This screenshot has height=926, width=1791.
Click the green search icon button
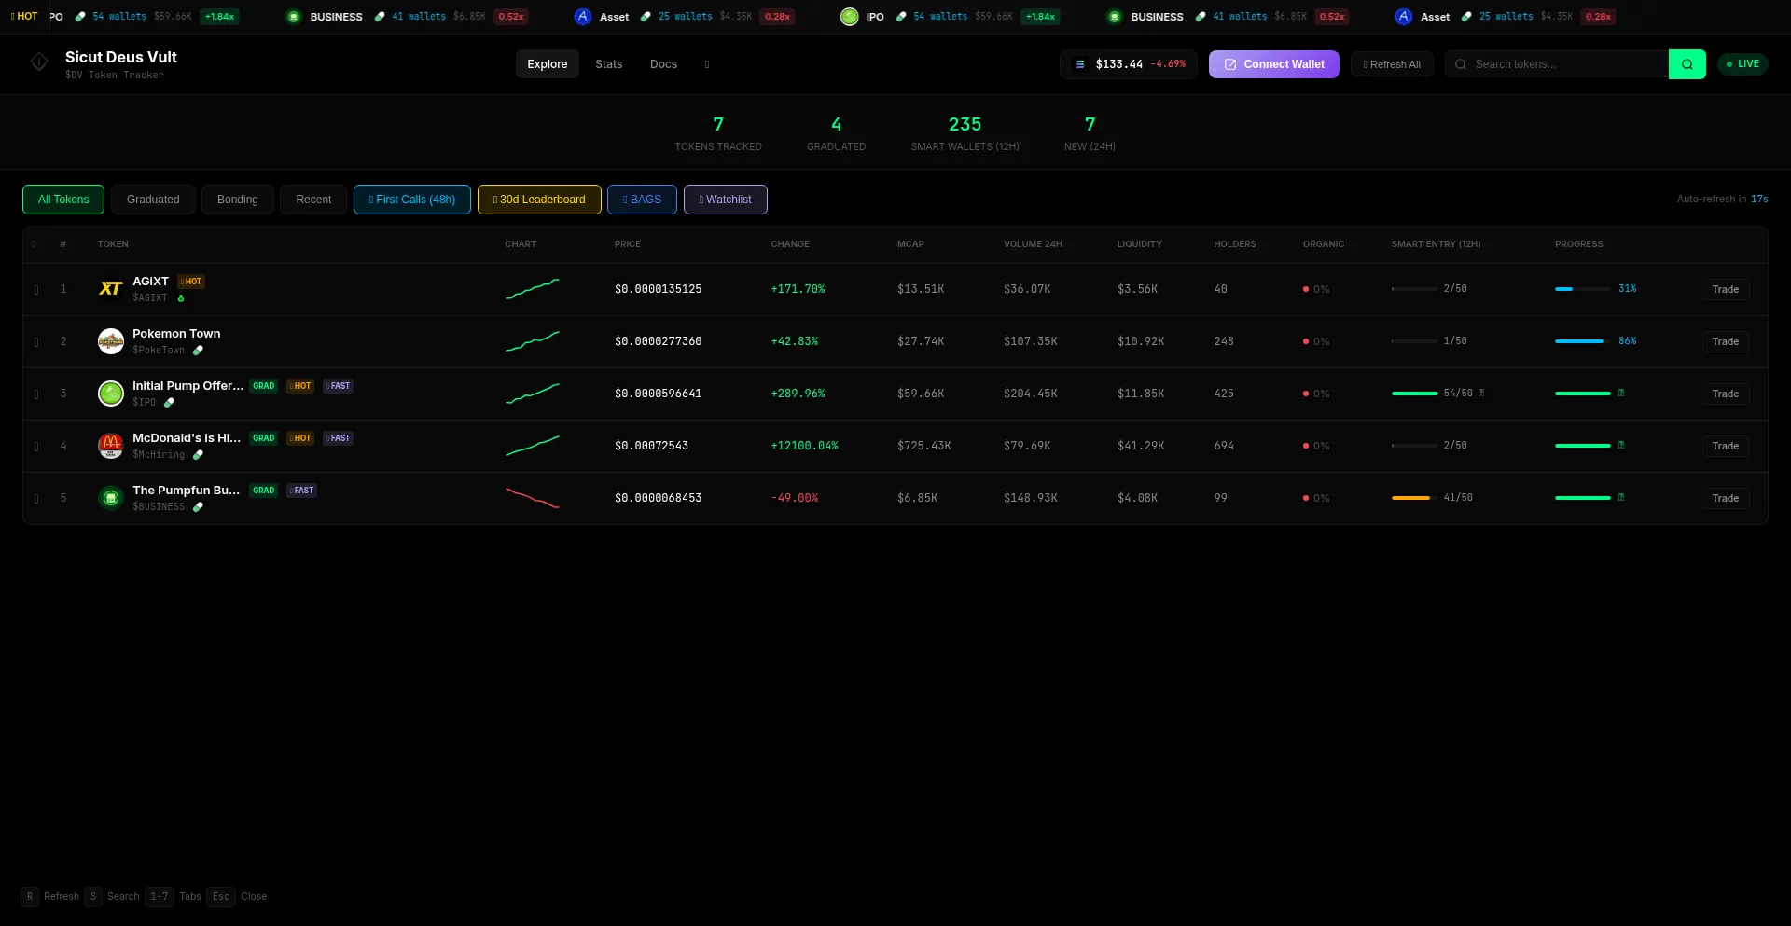point(1687,64)
